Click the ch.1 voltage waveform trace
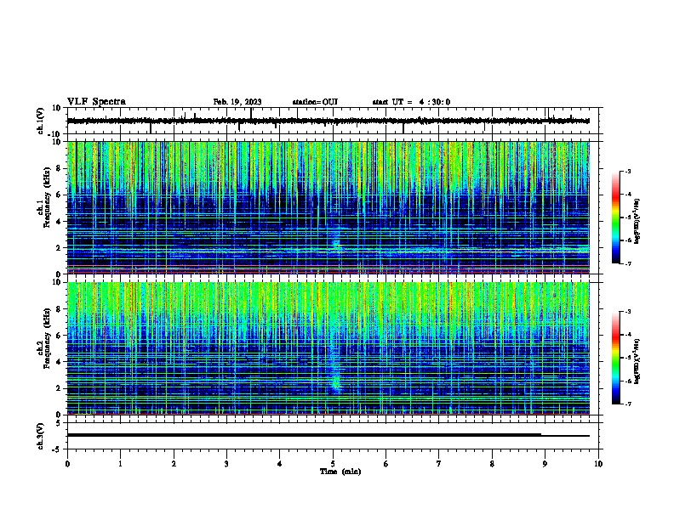This screenshot has height=520, width=674. 328,121
